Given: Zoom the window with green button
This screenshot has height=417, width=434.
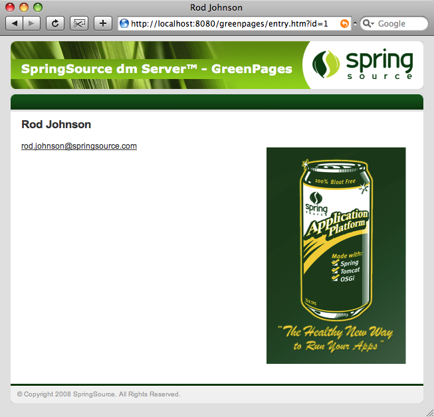Looking at the screenshot, I should (x=38, y=7).
